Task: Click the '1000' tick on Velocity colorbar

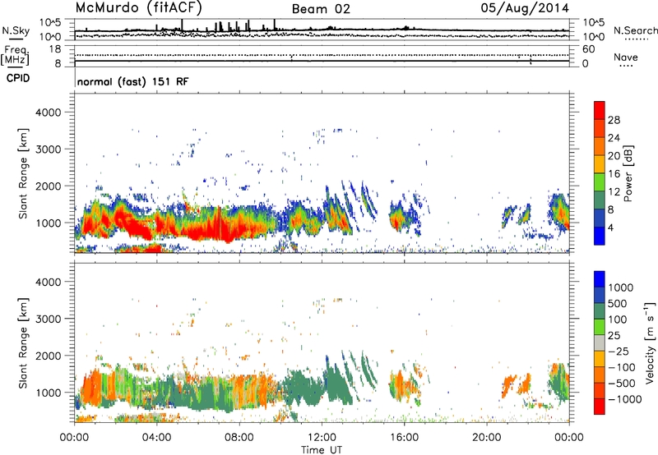Action: tap(621, 287)
